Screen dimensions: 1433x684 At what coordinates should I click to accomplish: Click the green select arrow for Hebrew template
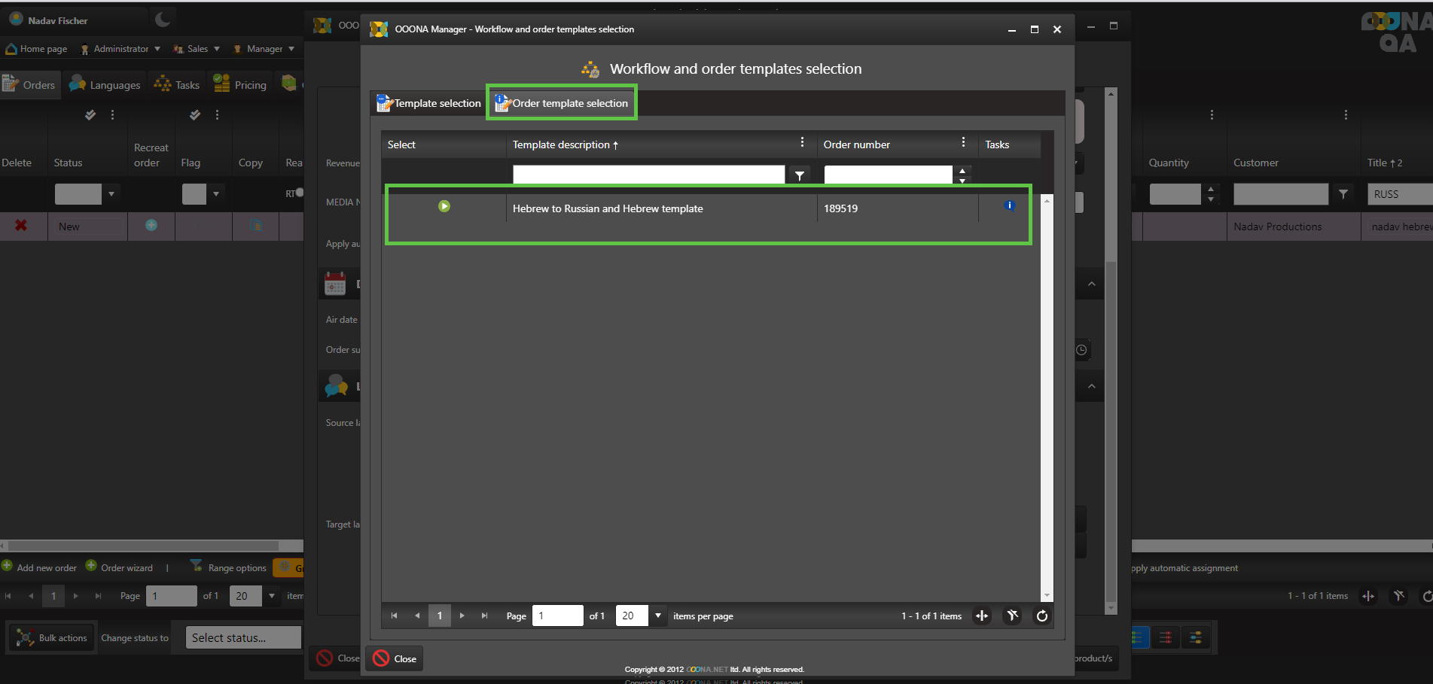coord(444,206)
